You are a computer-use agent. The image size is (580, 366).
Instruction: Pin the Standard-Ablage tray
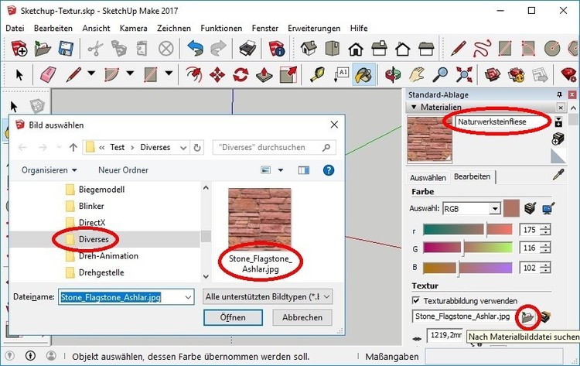click(x=559, y=94)
